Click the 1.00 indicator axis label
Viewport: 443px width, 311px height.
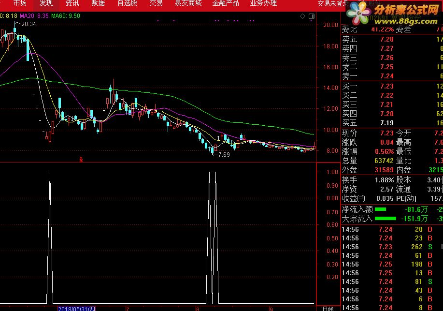pyautogui.click(x=332, y=172)
